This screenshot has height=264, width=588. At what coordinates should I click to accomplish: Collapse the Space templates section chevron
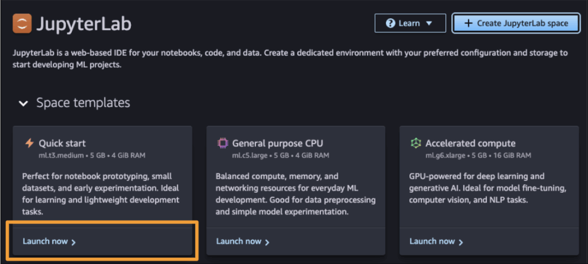point(24,104)
